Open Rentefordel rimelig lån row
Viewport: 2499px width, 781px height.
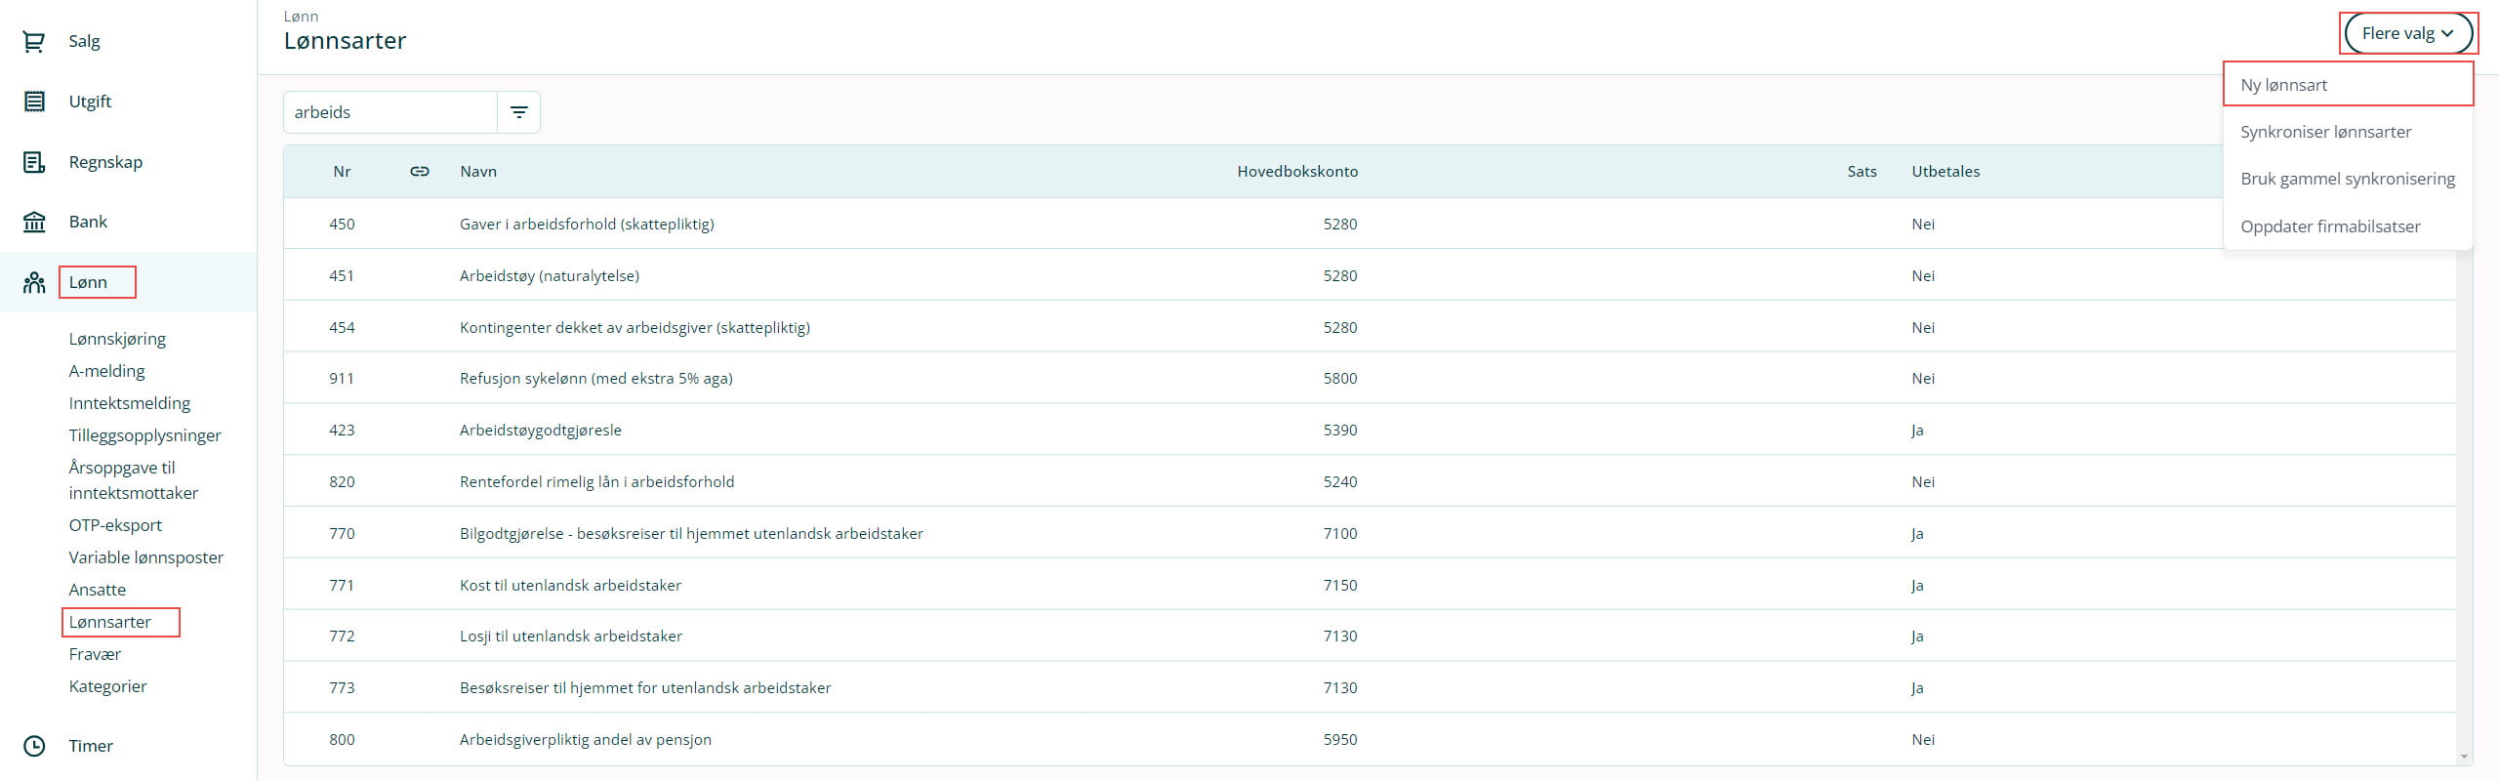(x=1370, y=482)
